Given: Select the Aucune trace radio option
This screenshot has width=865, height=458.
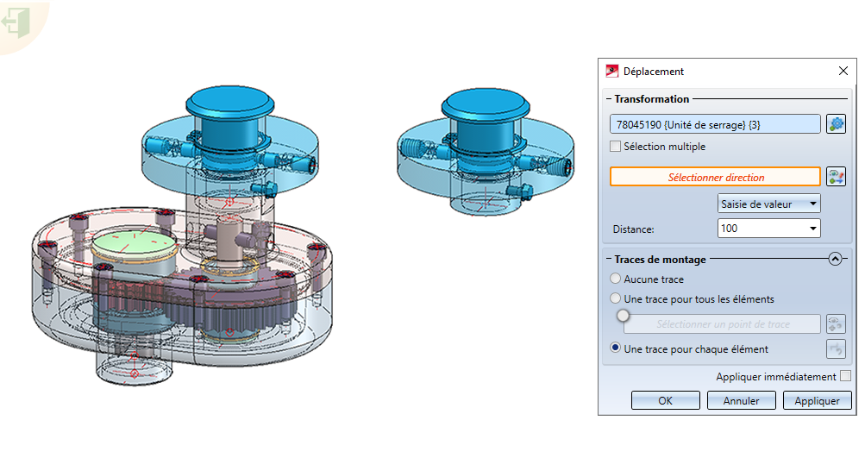Looking at the screenshot, I should click(x=615, y=279).
